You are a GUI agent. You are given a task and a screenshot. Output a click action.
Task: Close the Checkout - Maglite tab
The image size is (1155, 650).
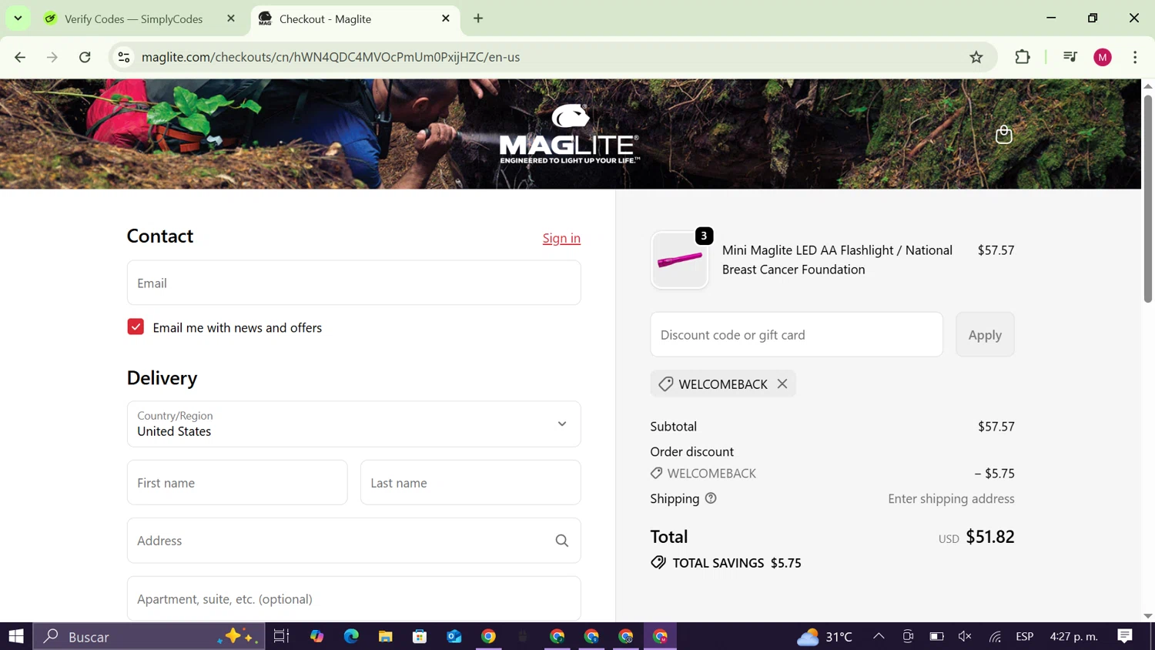446,18
